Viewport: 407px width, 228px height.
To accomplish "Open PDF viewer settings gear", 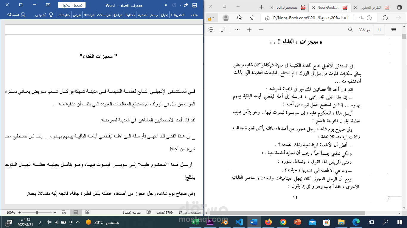I will point(211,29).
